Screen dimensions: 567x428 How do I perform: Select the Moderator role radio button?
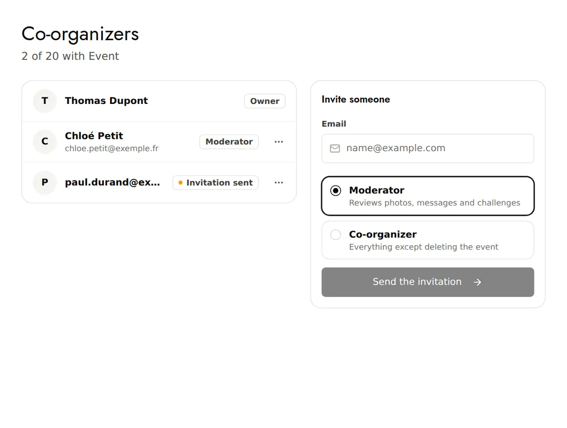tap(335, 190)
